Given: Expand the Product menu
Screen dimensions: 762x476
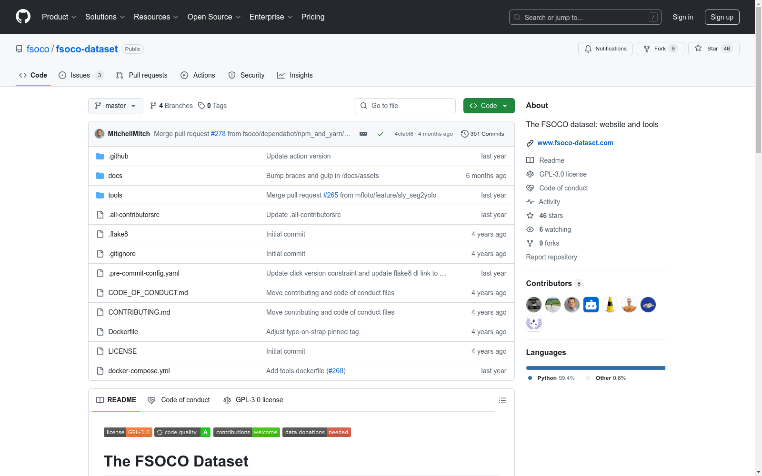Looking at the screenshot, I should click(59, 17).
